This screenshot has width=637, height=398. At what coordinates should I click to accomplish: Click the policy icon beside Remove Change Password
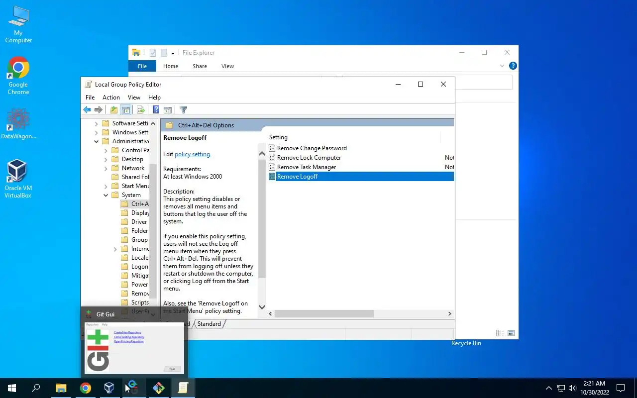(x=272, y=148)
